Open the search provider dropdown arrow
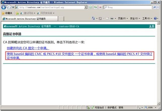 click(x=158, y=7)
